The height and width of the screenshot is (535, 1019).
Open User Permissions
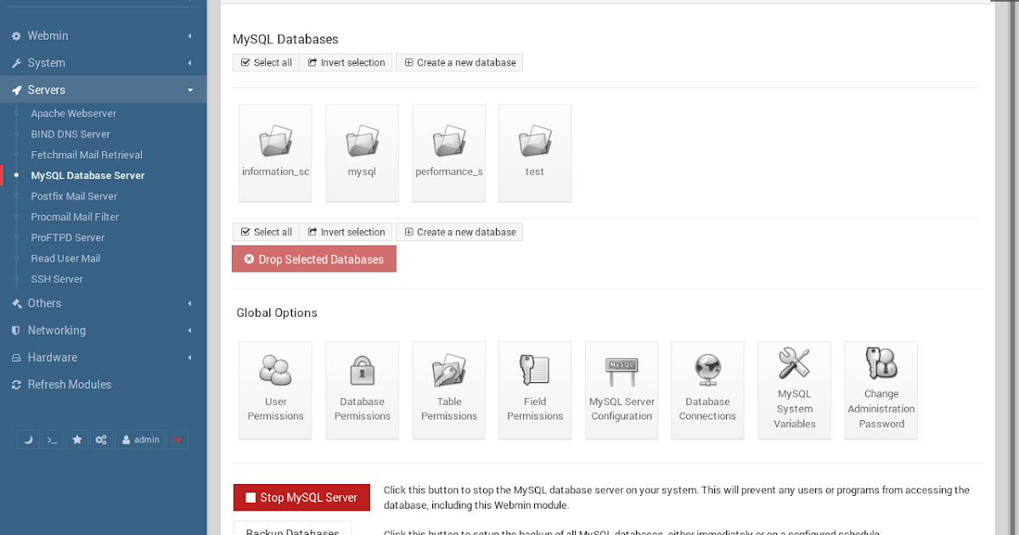275,390
